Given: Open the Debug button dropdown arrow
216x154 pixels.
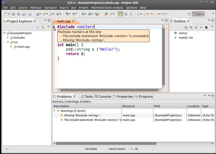Looking at the screenshot, I should point(86,14).
